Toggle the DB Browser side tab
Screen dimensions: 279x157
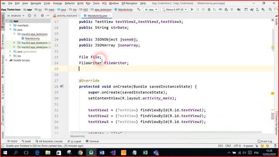3,41
